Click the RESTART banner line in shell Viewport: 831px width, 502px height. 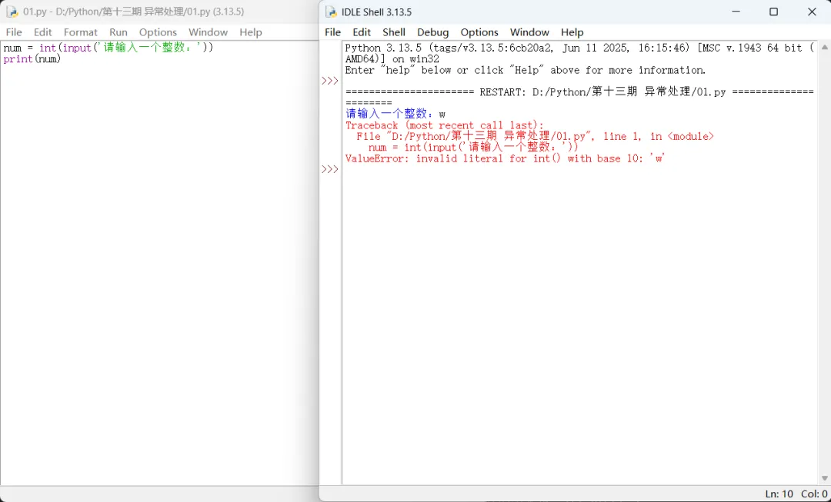tap(579, 92)
